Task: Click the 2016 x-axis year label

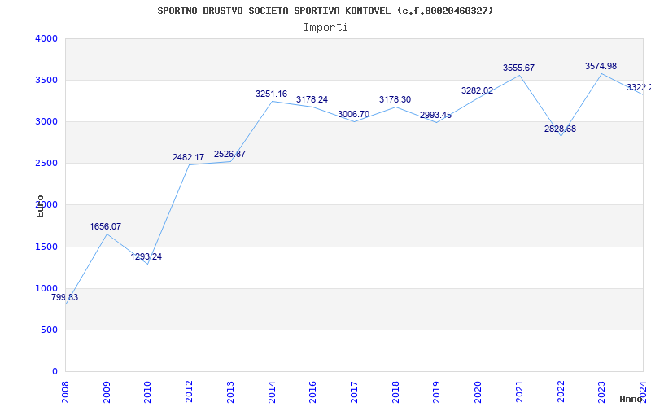Action: click(312, 392)
